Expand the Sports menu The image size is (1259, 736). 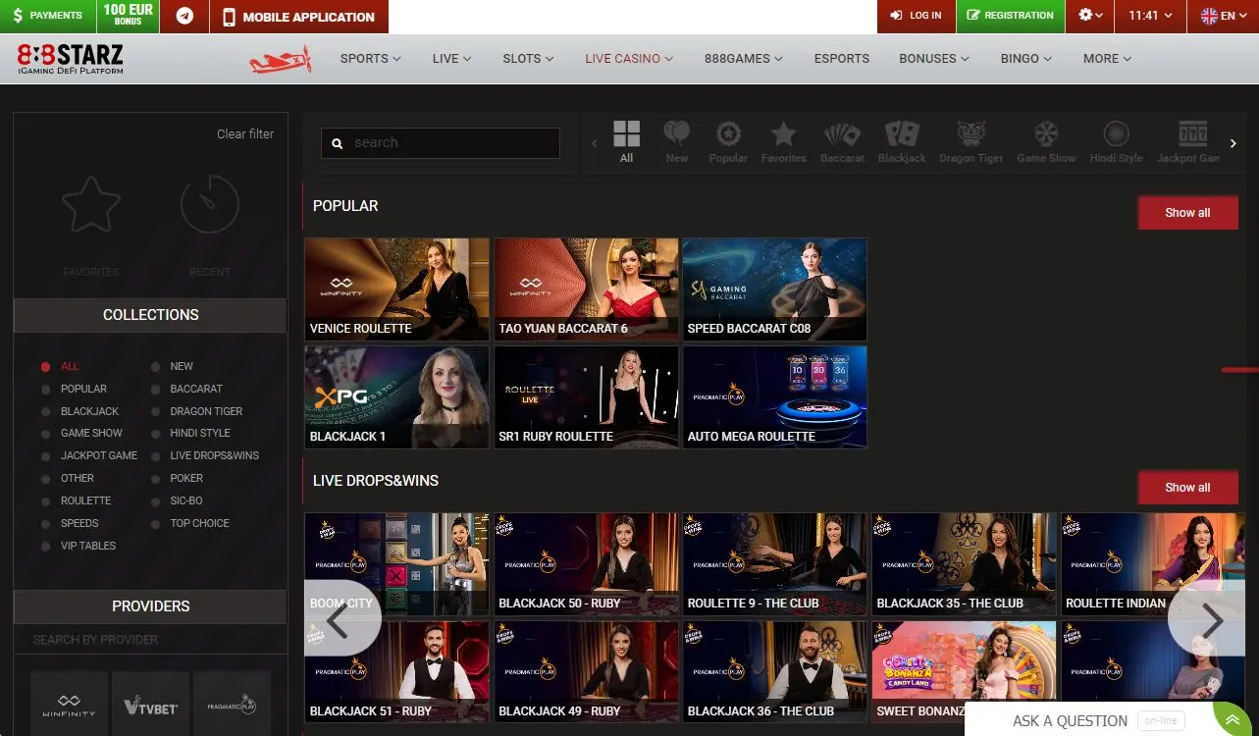tap(370, 59)
